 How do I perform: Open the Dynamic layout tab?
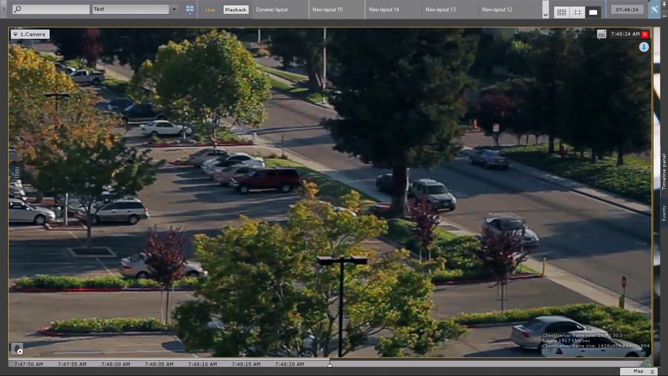pyautogui.click(x=272, y=10)
